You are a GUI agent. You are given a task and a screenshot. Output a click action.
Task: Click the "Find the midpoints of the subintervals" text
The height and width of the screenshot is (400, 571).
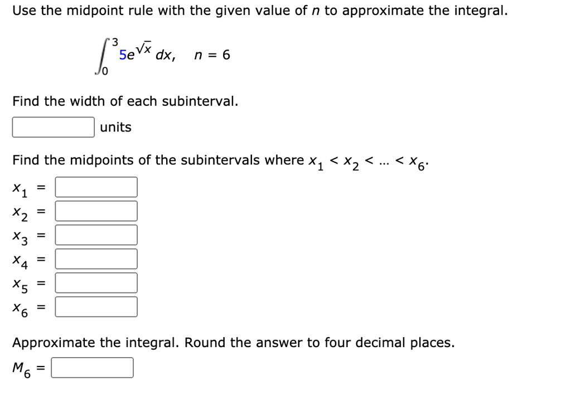[x=158, y=160]
